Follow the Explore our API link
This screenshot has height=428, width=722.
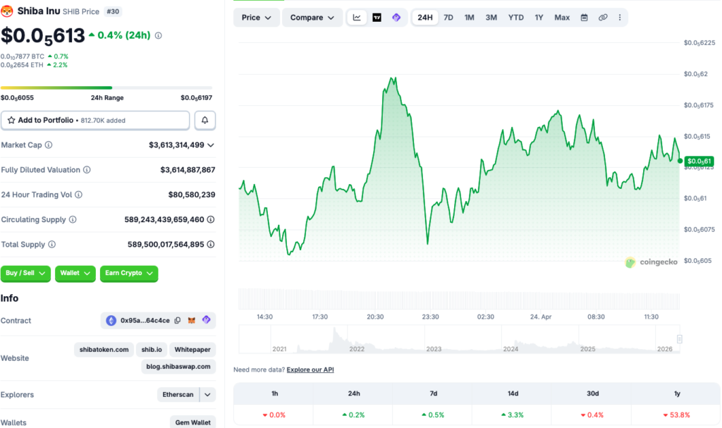coord(310,369)
